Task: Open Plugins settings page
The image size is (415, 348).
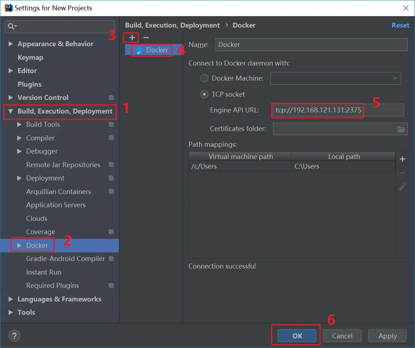Action: coord(29,84)
